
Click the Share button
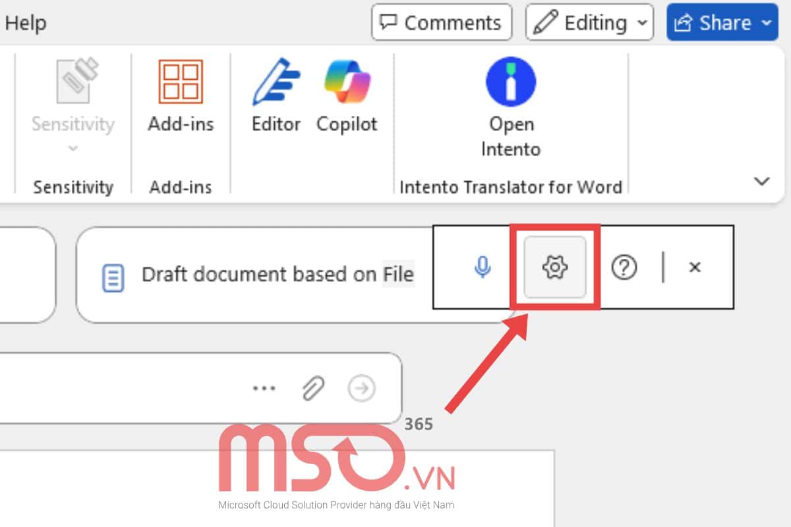click(722, 22)
